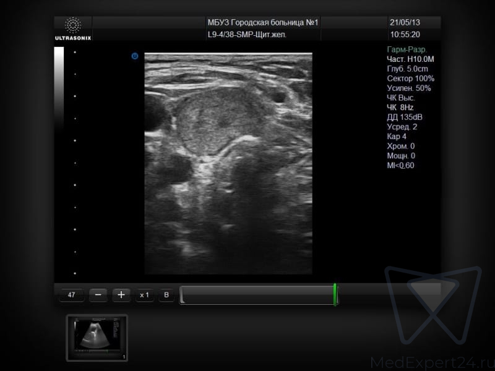Click the grayscale map bar

pyautogui.click(x=59, y=87)
